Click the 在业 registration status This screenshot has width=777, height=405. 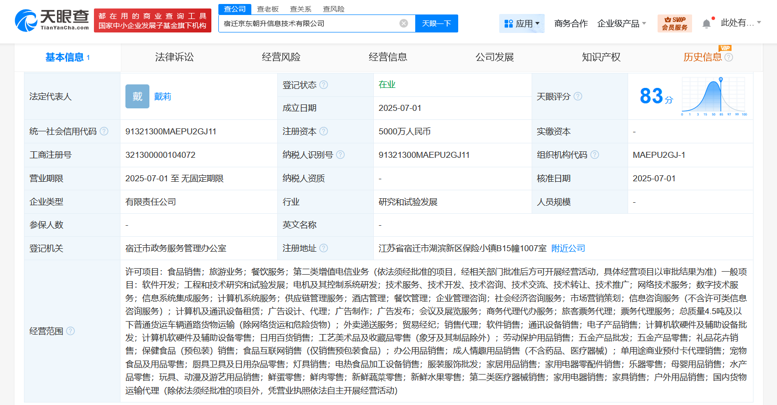[387, 84]
